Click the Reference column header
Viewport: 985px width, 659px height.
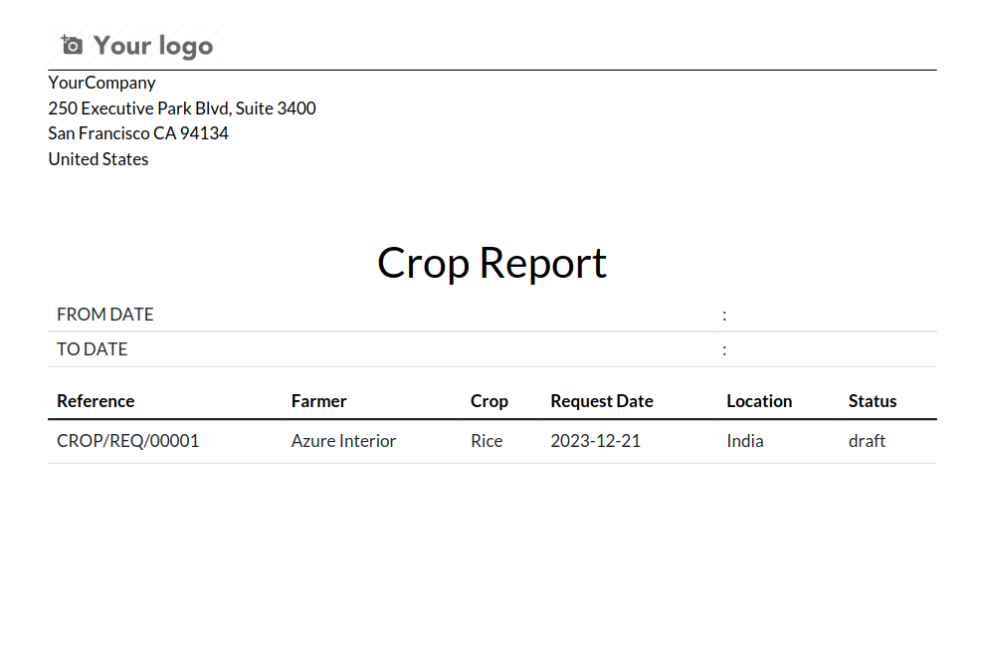pos(96,401)
